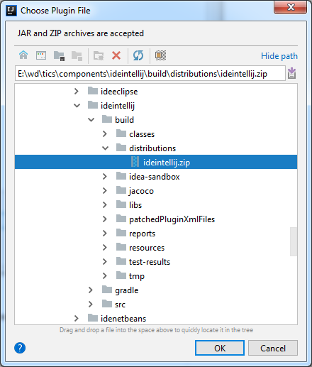Click the New Folder toolbar icon

point(99,56)
